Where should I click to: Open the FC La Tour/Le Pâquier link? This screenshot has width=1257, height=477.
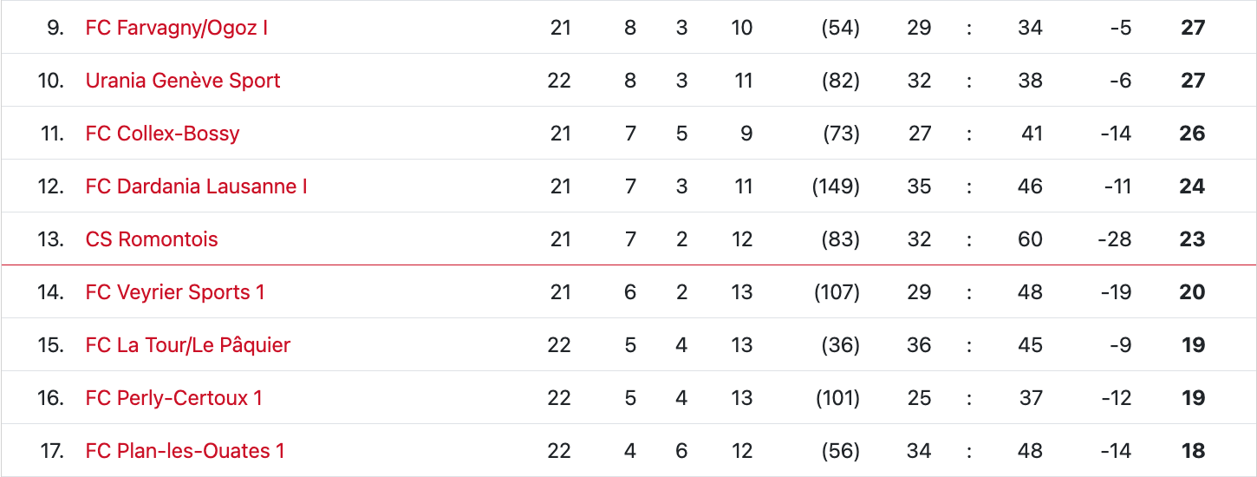click(x=188, y=345)
